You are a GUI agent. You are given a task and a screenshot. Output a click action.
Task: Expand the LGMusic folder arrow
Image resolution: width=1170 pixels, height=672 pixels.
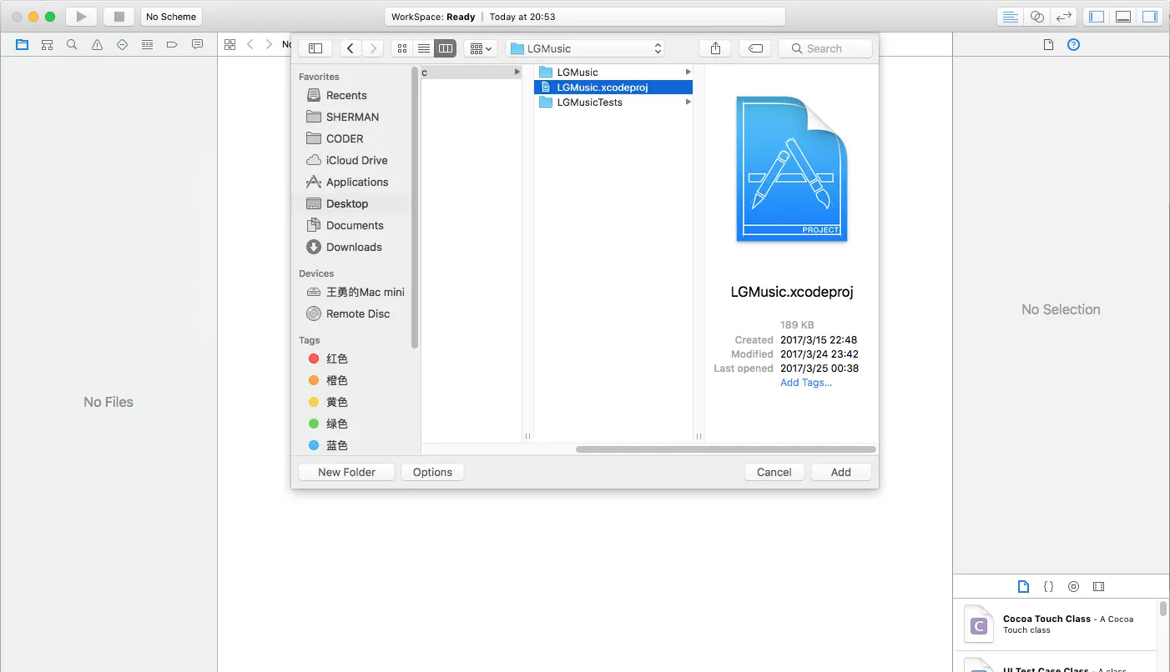(688, 72)
